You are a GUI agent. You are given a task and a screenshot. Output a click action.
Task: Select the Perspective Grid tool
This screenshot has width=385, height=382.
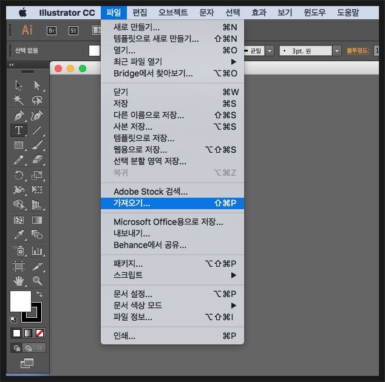click(37, 204)
